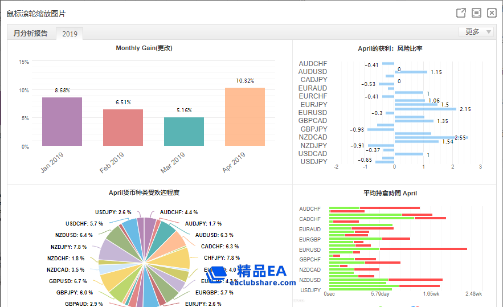503x307 pixels.
Task: Click the 6.51% value label
Action: click(x=123, y=103)
